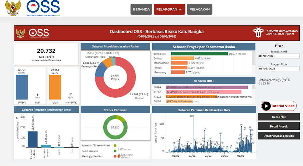Click the PMA axis label

pos(38,103)
